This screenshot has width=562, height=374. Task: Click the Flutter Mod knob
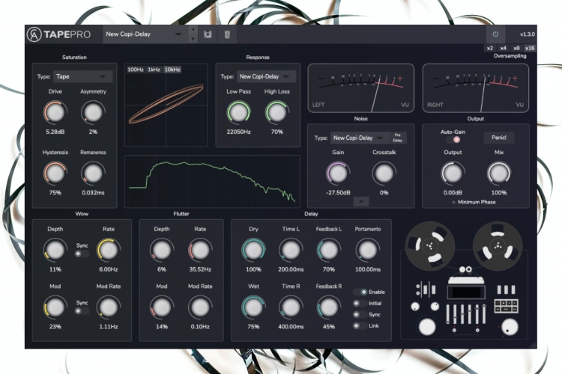[x=162, y=307]
